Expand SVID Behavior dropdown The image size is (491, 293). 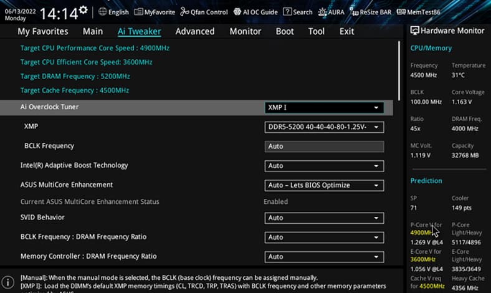(x=324, y=218)
